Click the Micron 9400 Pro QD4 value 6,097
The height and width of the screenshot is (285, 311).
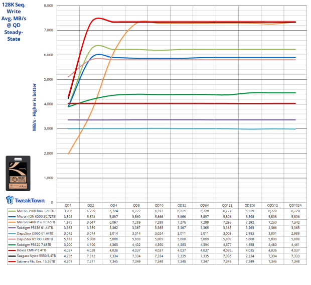[x=114, y=222]
